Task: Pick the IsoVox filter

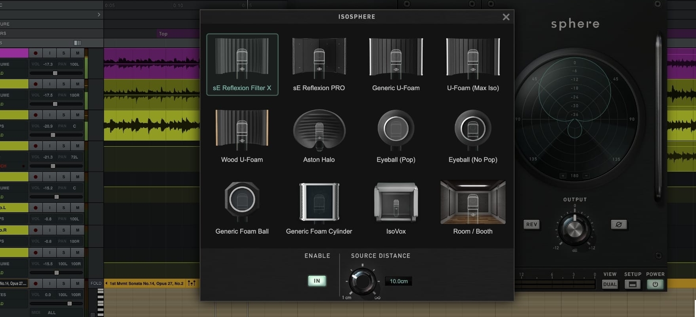Action: [x=396, y=208]
